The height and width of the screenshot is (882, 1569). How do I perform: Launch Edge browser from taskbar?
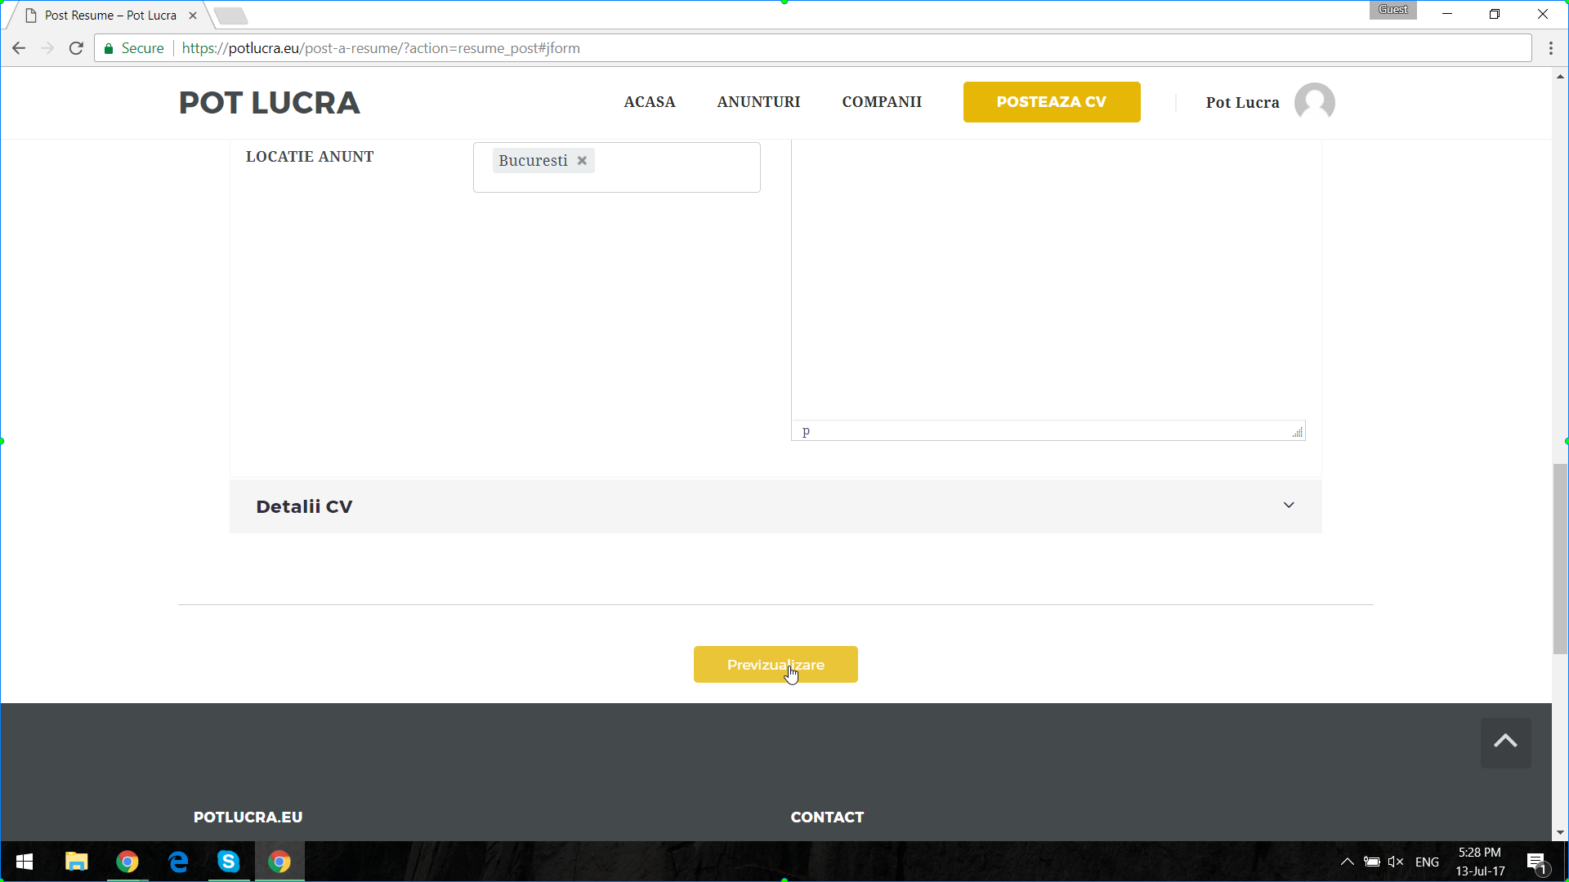tap(178, 862)
